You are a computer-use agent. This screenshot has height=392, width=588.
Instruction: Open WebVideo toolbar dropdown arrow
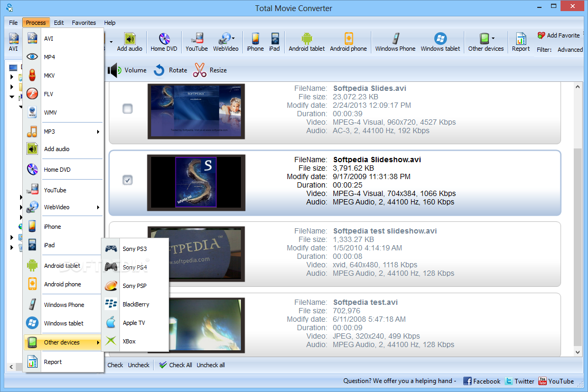click(x=234, y=38)
